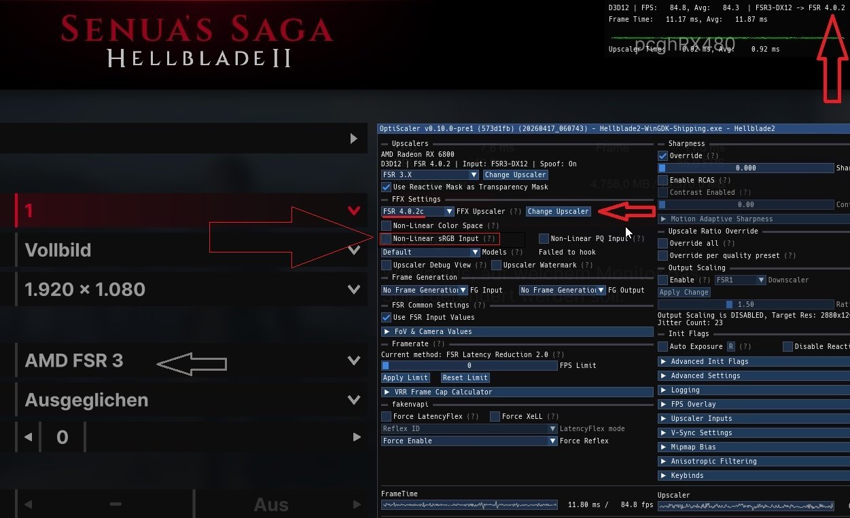Open the Ausgeglichen quality preset chevron

353,400
